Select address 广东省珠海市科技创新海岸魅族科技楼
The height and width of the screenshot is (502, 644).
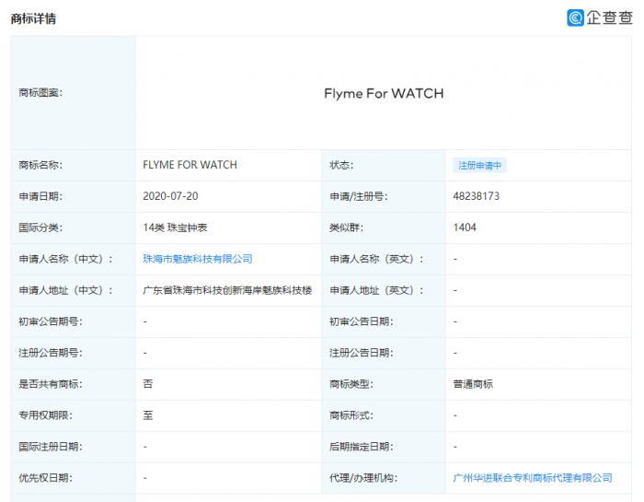[x=227, y=290]
